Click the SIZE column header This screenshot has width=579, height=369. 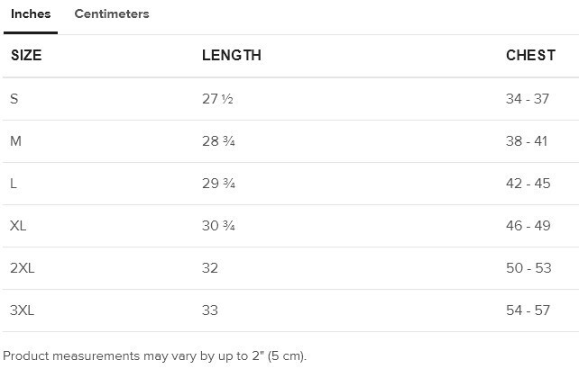point(26,56)
